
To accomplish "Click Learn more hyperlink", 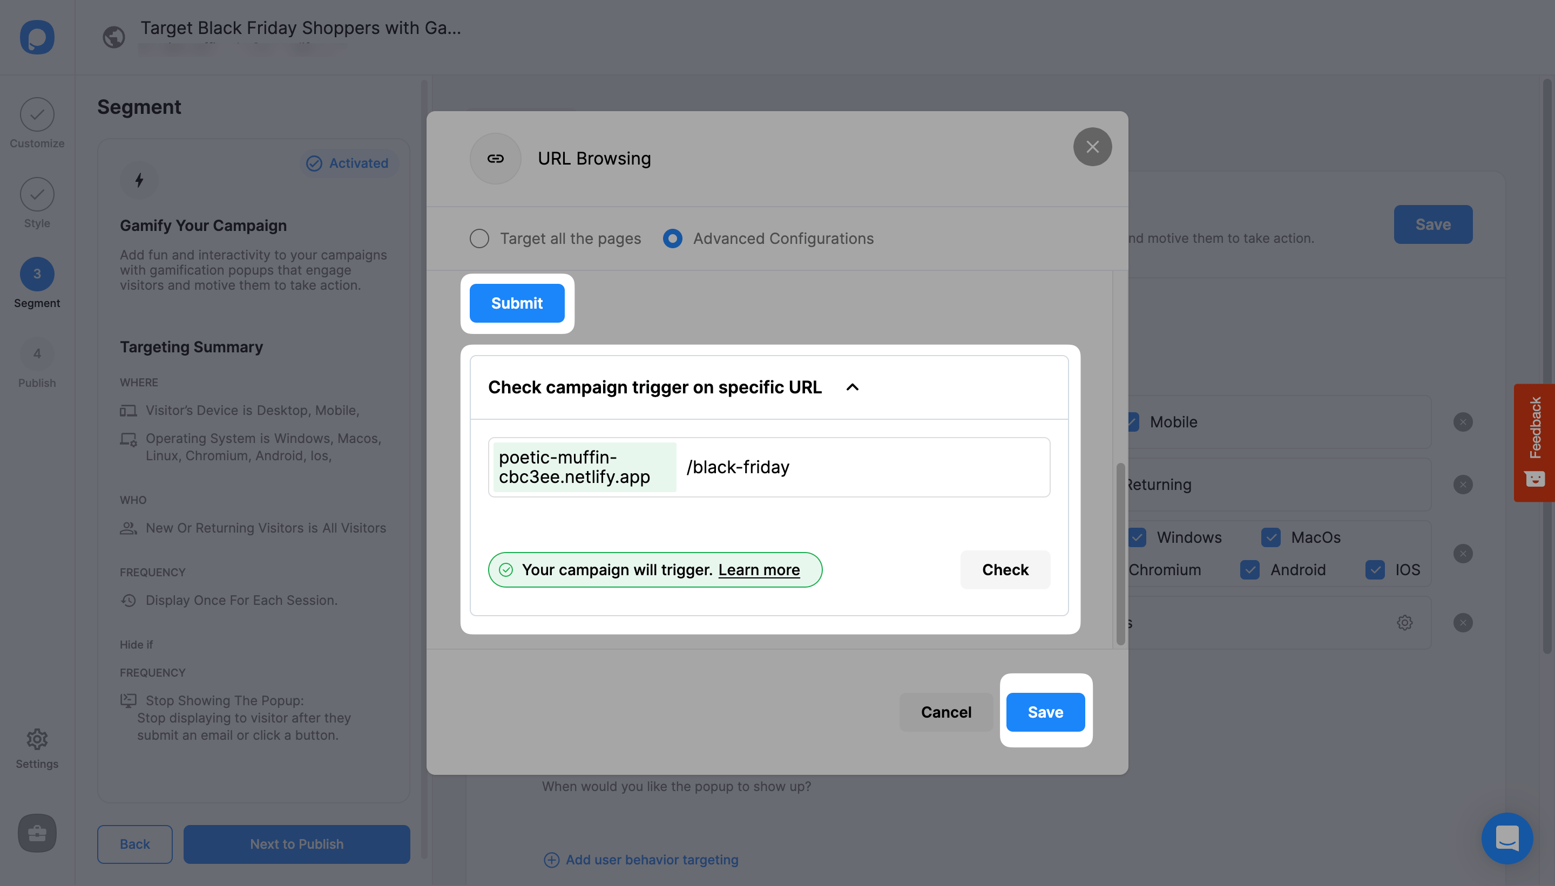I will [758, 569].
